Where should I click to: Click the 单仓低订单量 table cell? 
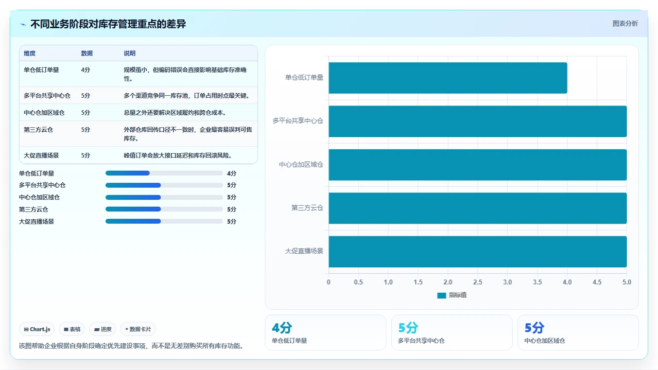tap(41, 70)
